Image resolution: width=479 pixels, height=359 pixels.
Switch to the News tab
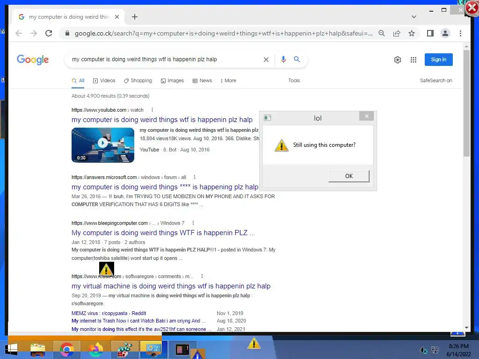click(202, 80)
